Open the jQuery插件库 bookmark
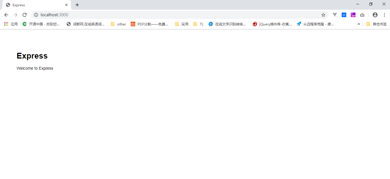390x179 pixels. (272, 24)
